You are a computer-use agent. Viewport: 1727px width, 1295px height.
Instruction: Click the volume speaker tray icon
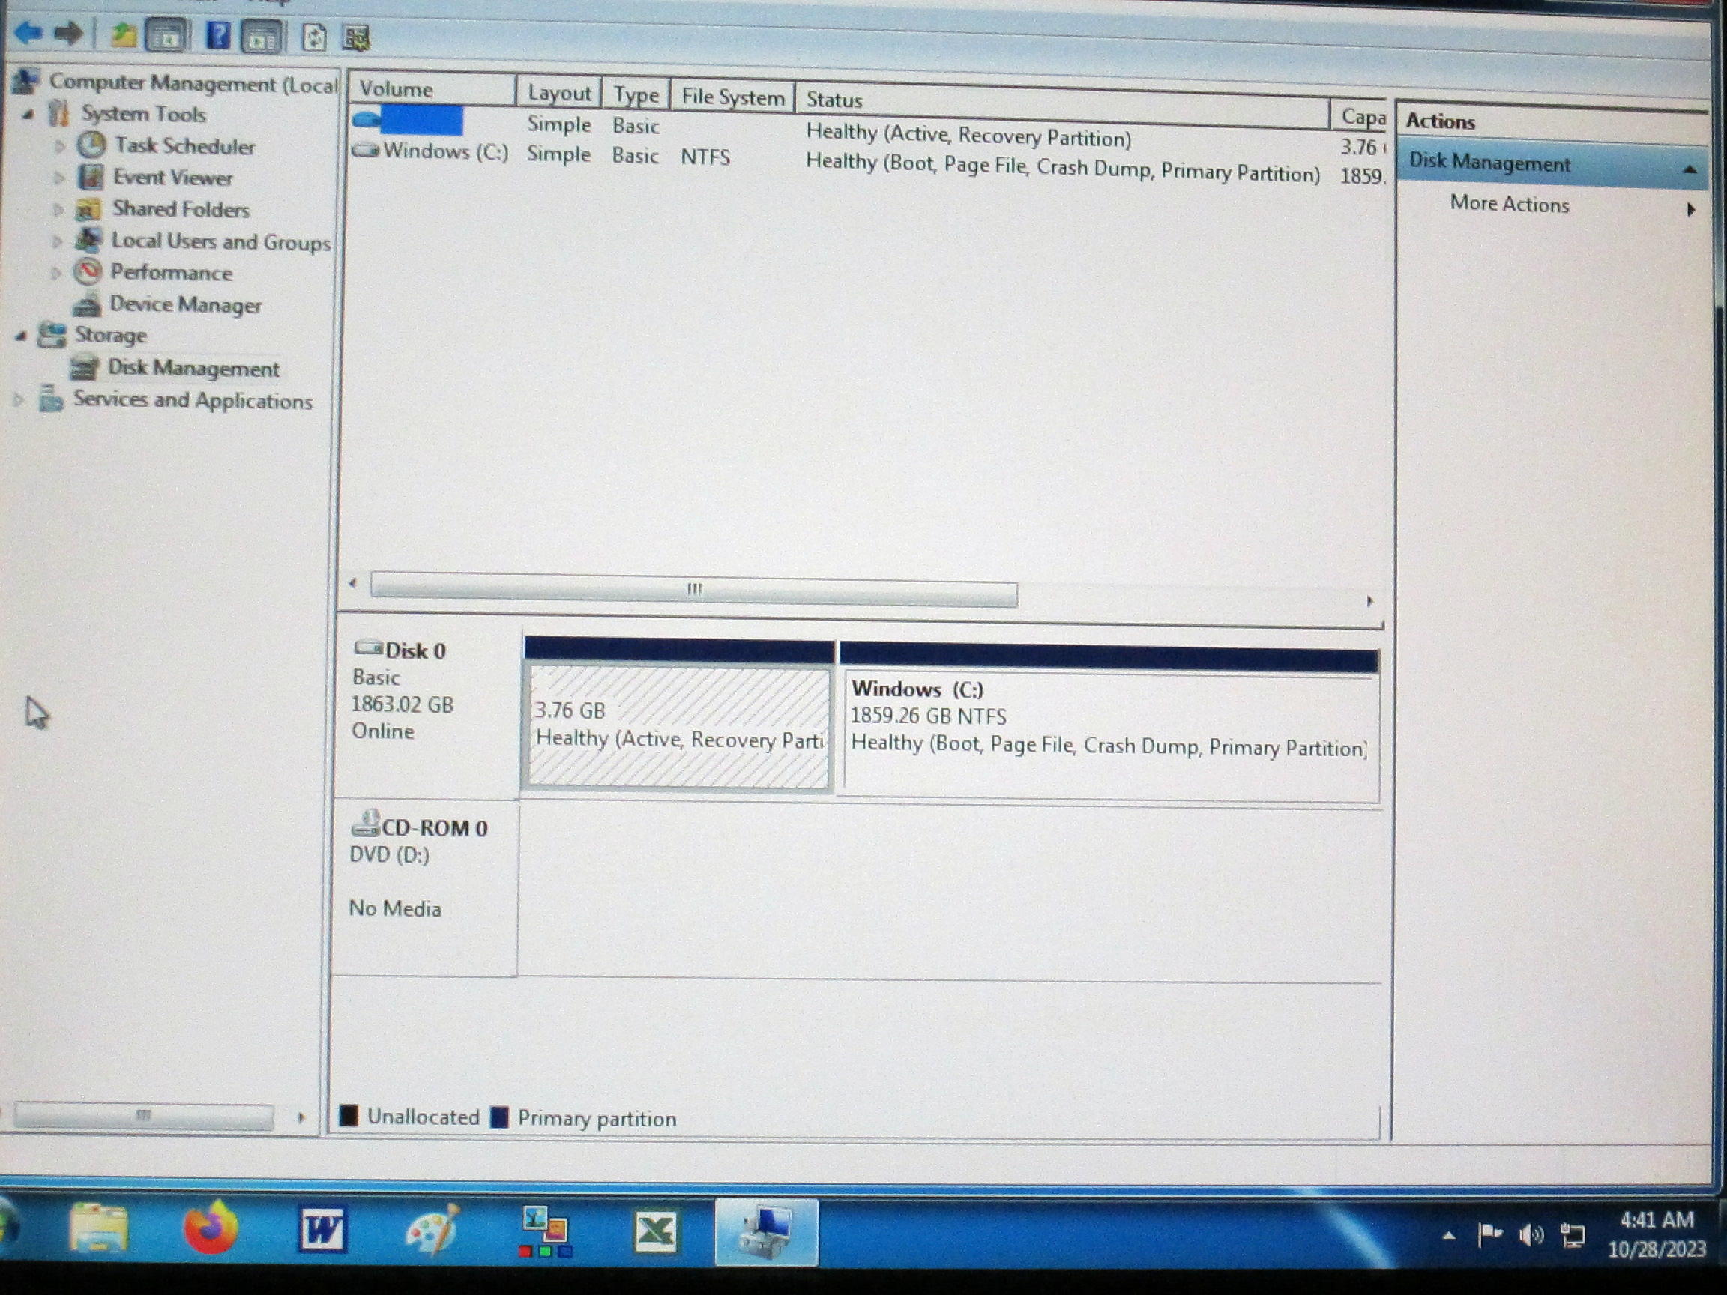(x=1531, y=1235)
